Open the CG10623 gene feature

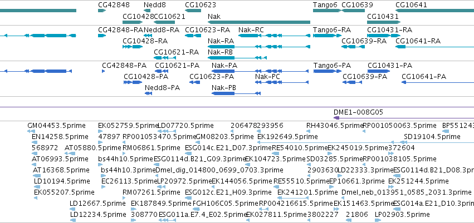coord(193,11)
